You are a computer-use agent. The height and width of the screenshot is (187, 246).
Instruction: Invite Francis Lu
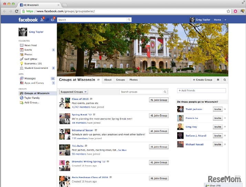click(218, 118)
